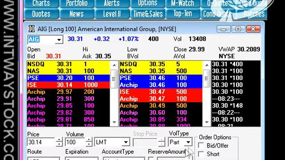
Task: Click bid list scroll down arrow
Action: (114, 122)
